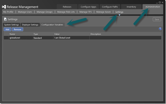
Task: Minimize the Release Management window
Action: [x=157, y=3]
